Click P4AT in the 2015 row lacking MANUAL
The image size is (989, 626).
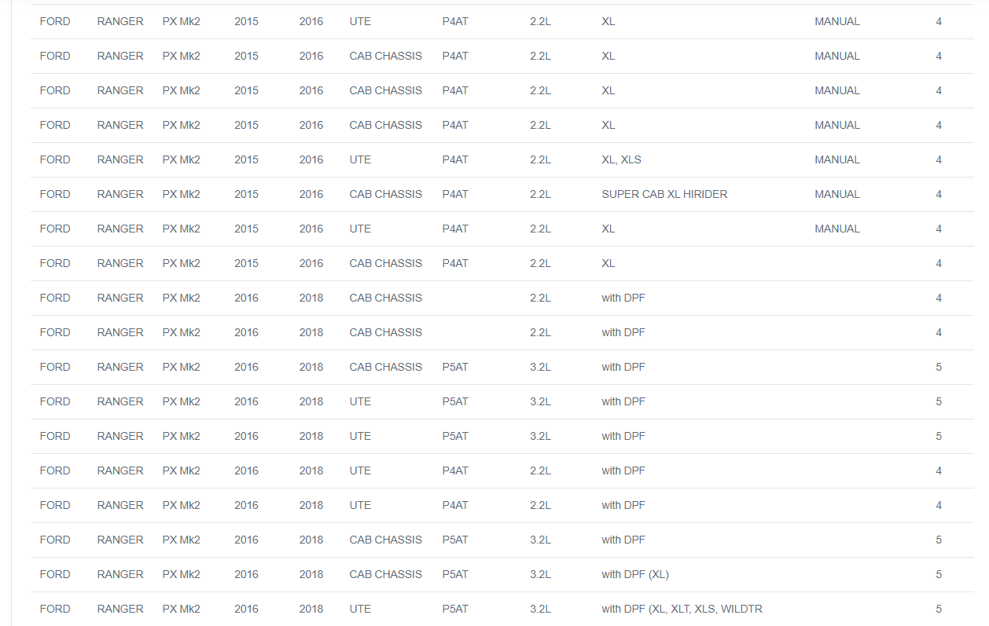pyautogui.click(x=455, y=263)
